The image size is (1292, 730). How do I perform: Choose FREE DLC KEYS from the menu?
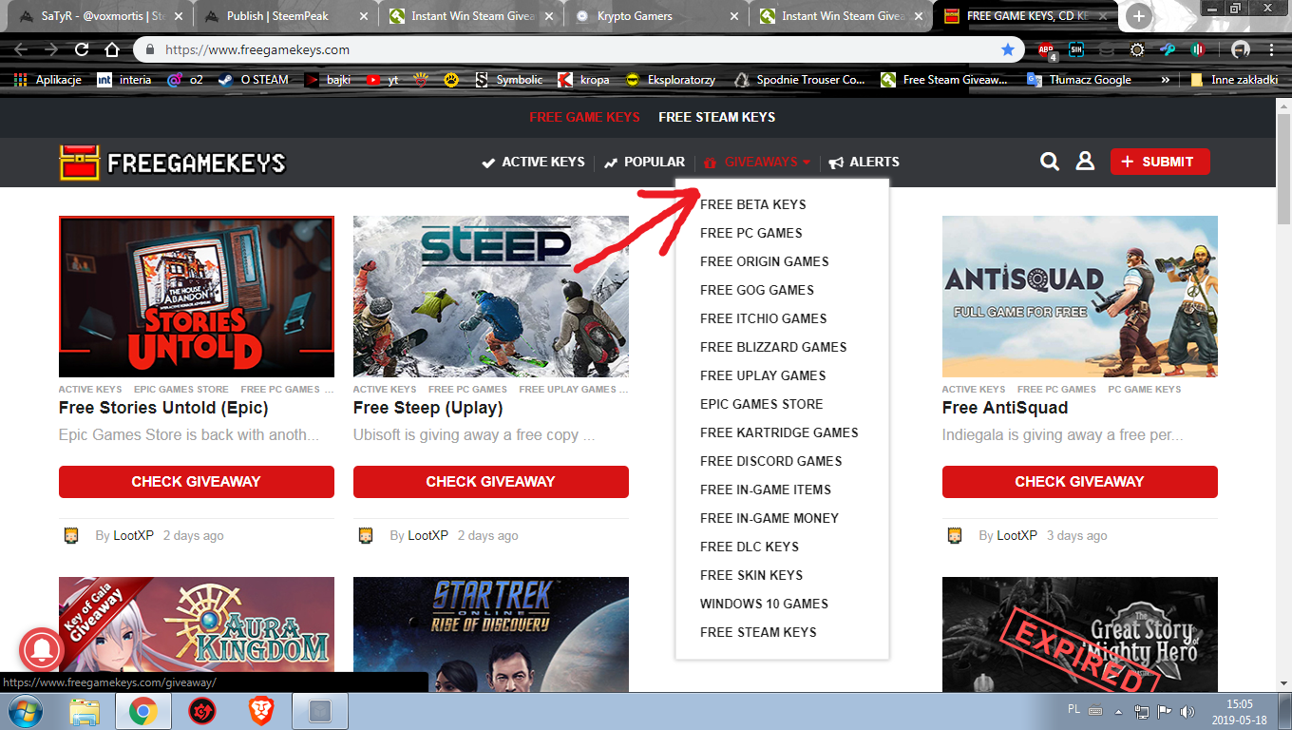pos(750,547)
